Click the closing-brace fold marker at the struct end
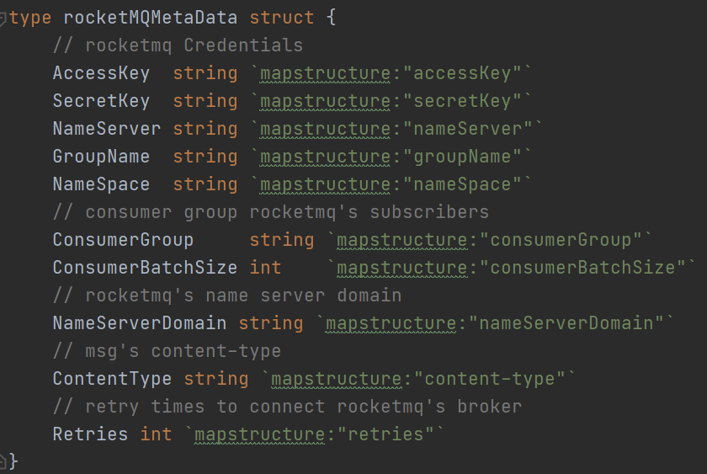Image resolution: width=707 pixels, height=474 pixels. tap(4, 461)
